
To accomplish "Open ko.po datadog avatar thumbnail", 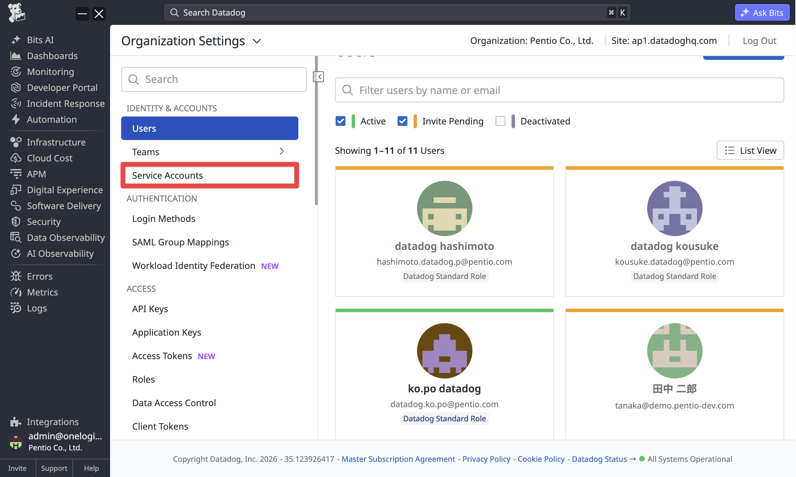I will 444,351.
